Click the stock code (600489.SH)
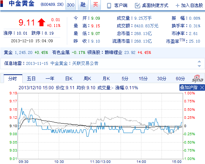Screen dimensions: 205x164 tap(52, 5)
